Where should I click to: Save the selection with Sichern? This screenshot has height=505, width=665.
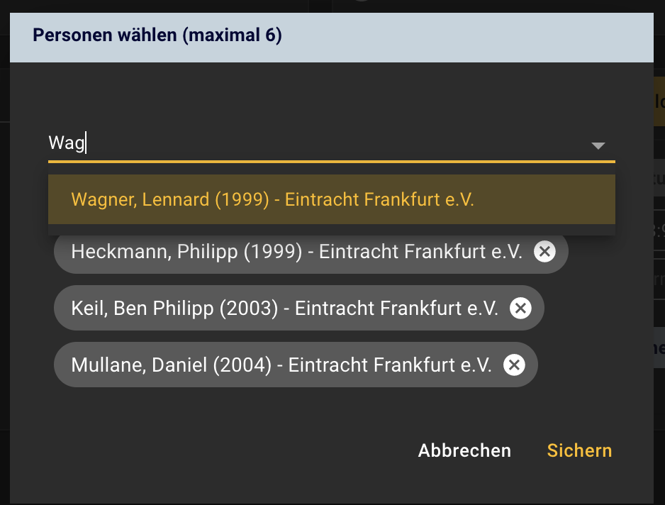(x=579, y=450)
